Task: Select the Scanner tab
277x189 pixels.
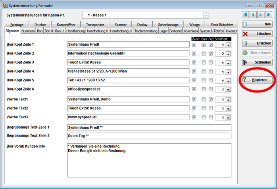Action: coord(121,25)
